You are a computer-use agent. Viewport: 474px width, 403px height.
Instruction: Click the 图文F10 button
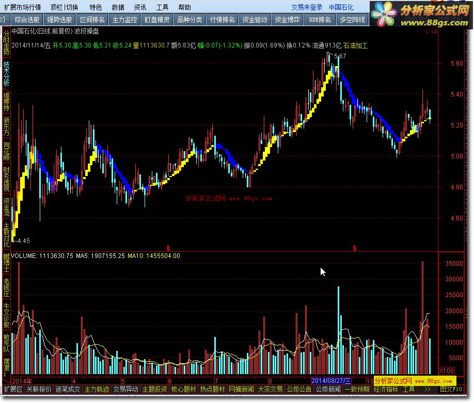451,390
